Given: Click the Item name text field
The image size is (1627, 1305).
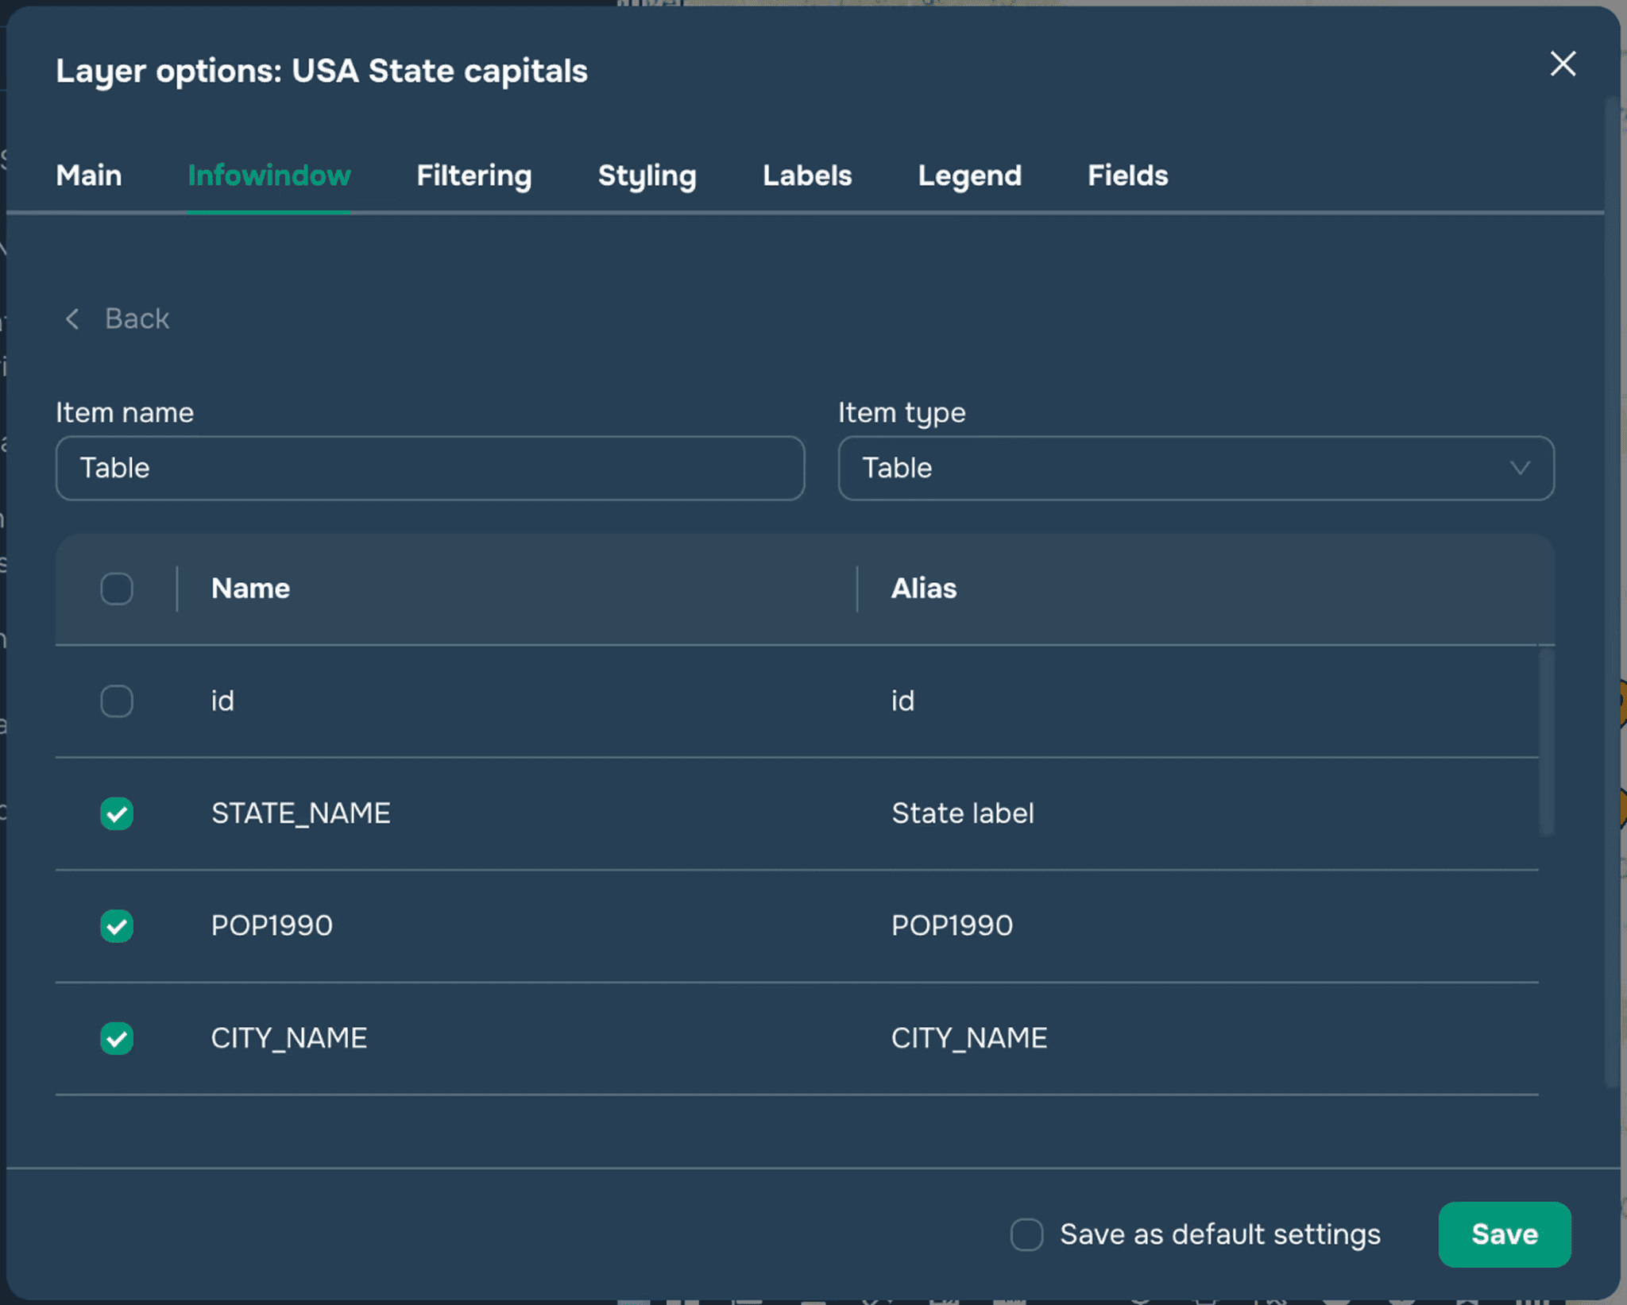Looking at the screenshot, I should 430,468.
